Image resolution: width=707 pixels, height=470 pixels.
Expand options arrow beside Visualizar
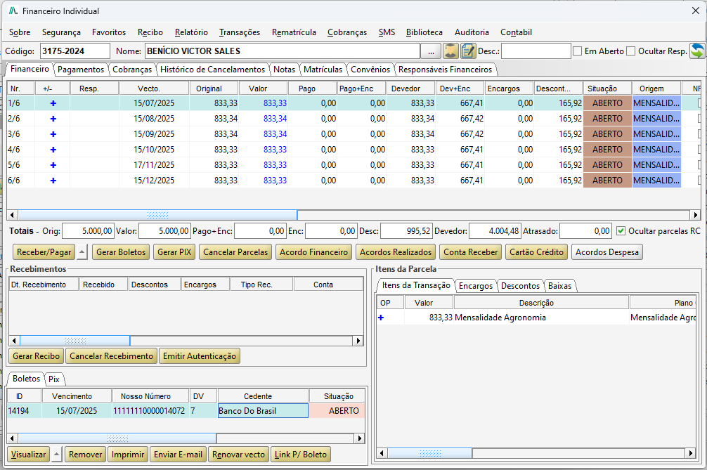click(56, 455)
